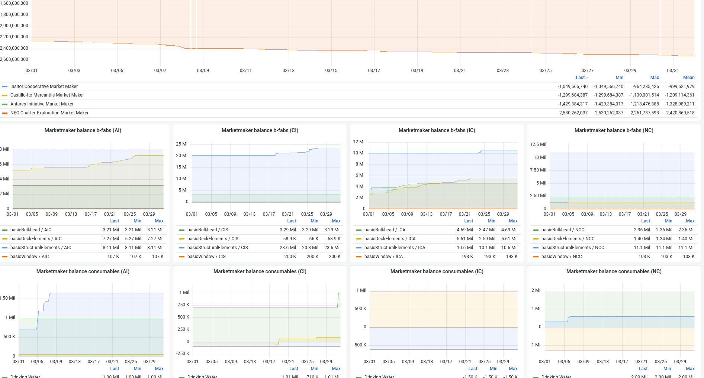Select the mean value -2,420,869,518

(680, 113)
